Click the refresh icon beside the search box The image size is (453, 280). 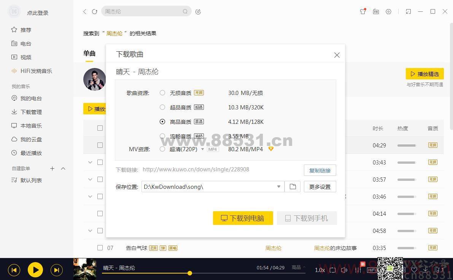pos(94,11)
